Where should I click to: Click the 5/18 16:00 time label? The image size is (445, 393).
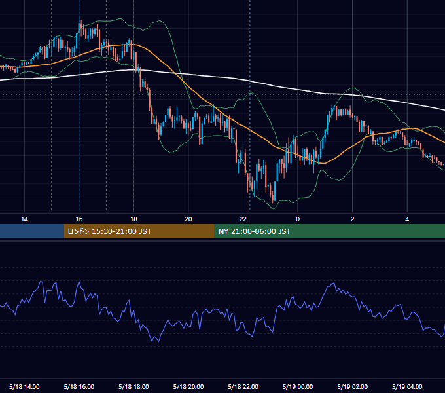click(79, 386)
